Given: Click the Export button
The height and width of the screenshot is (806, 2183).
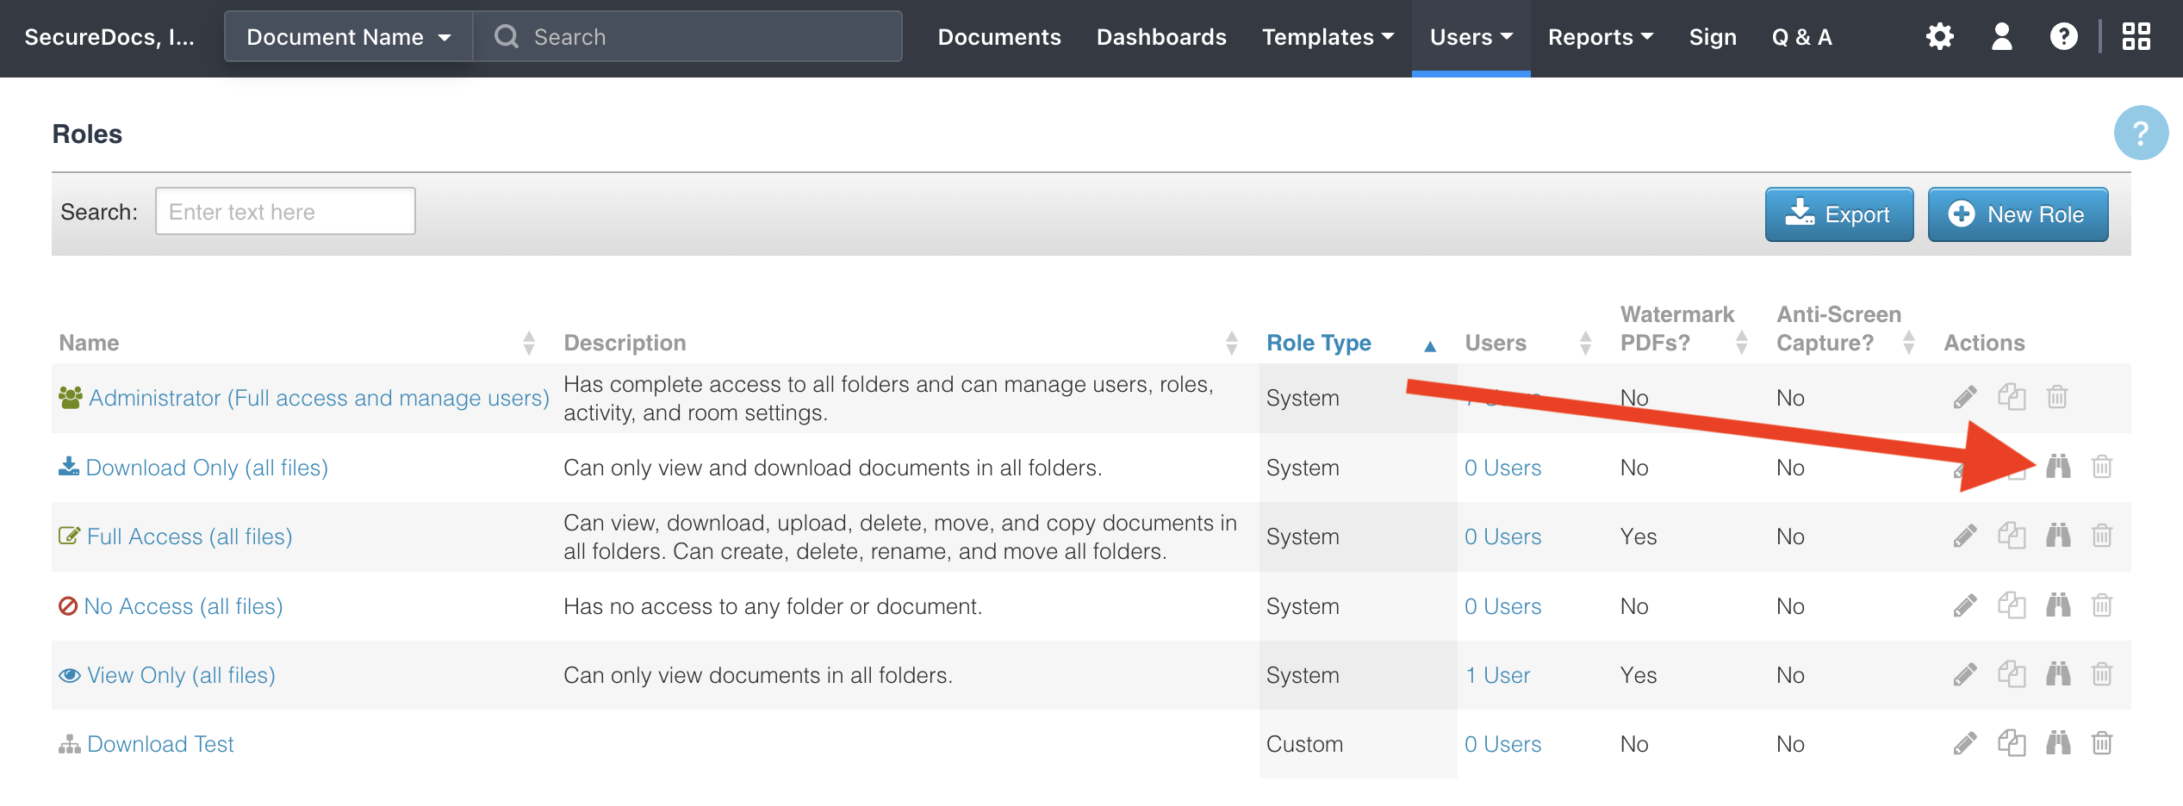Looking at the screenshot, I should tap(1839, 214).
